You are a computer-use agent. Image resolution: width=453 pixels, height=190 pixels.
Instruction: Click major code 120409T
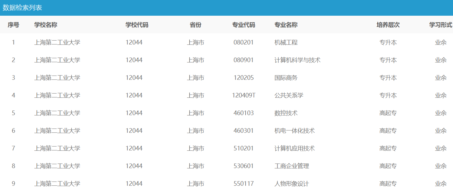pos(244,95)
